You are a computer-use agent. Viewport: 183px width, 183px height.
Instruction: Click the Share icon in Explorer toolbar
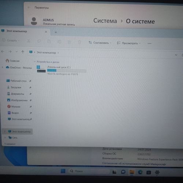[70, 42]
